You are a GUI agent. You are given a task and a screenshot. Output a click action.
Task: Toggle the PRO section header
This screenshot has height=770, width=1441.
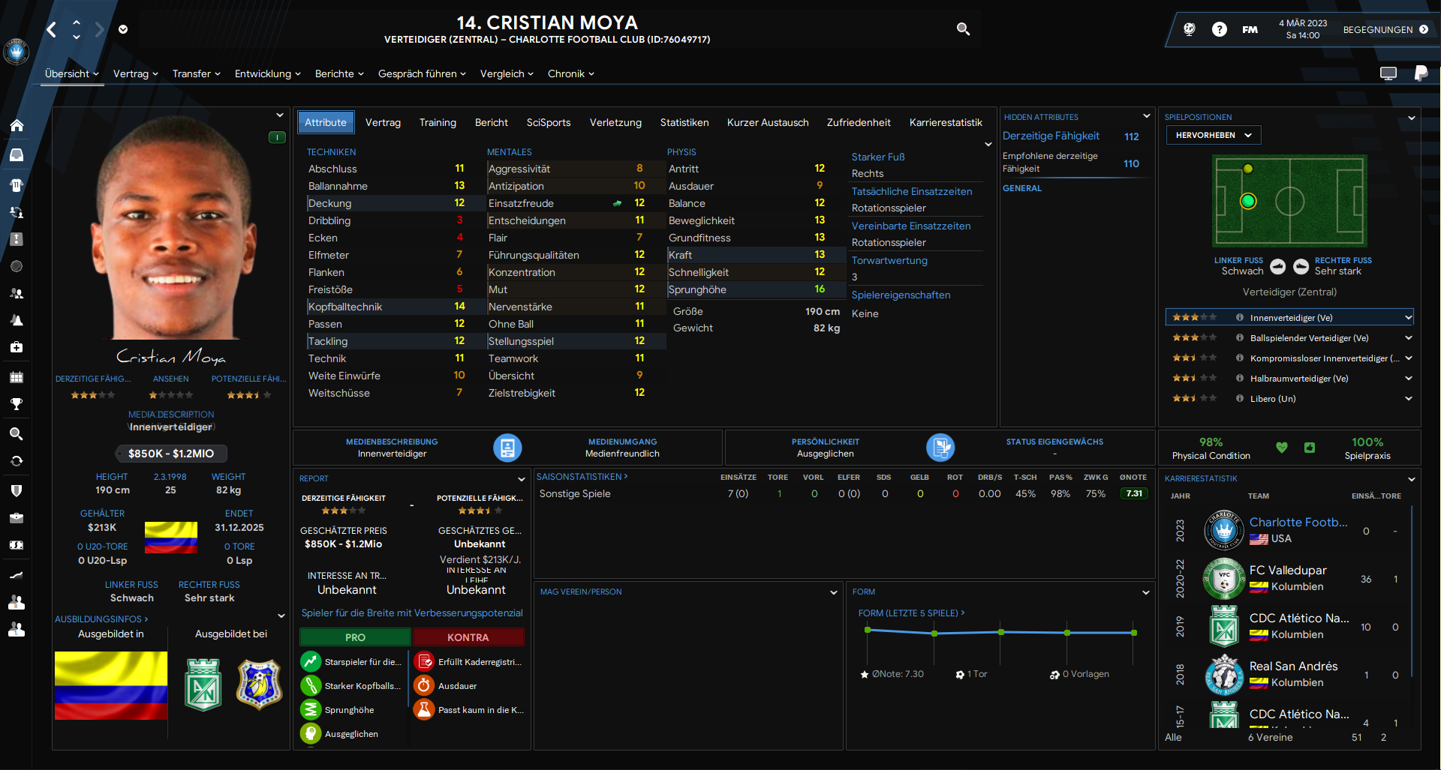(355, 637)
